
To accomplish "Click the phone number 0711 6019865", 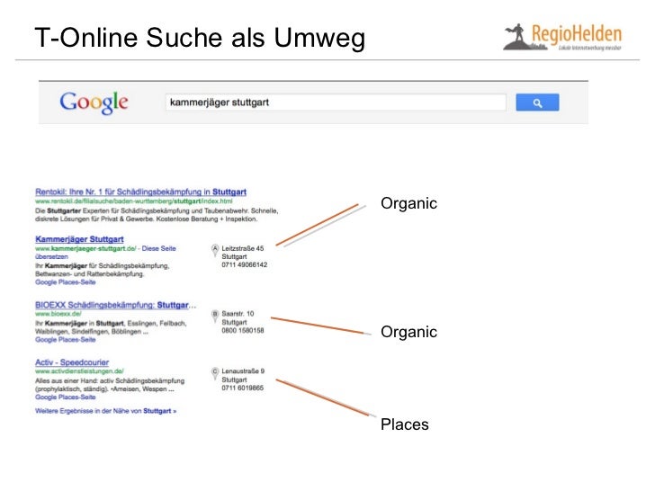I will [x=243, y=388].
